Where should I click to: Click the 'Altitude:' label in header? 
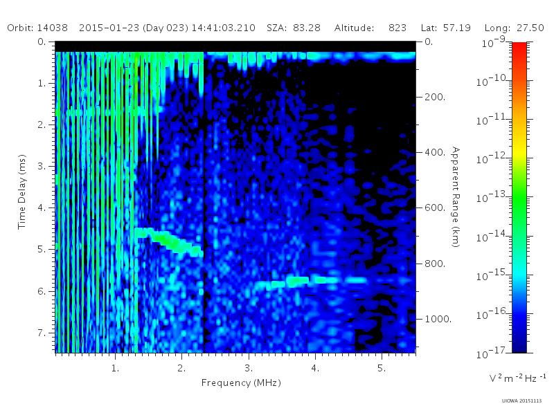(x=354, y=28)
